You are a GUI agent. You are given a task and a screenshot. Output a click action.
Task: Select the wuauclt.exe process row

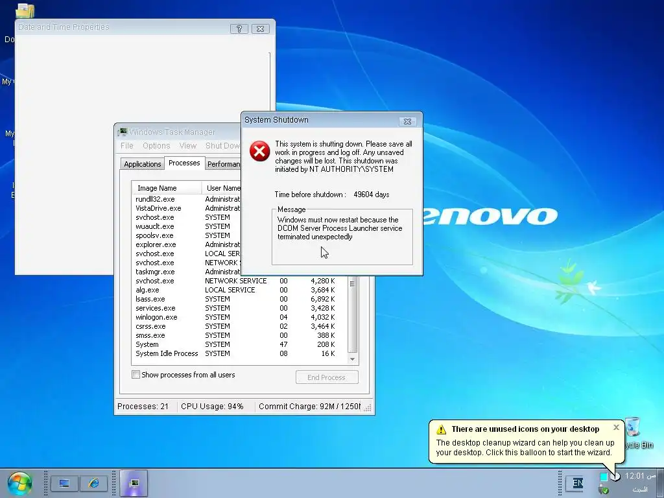187,226
